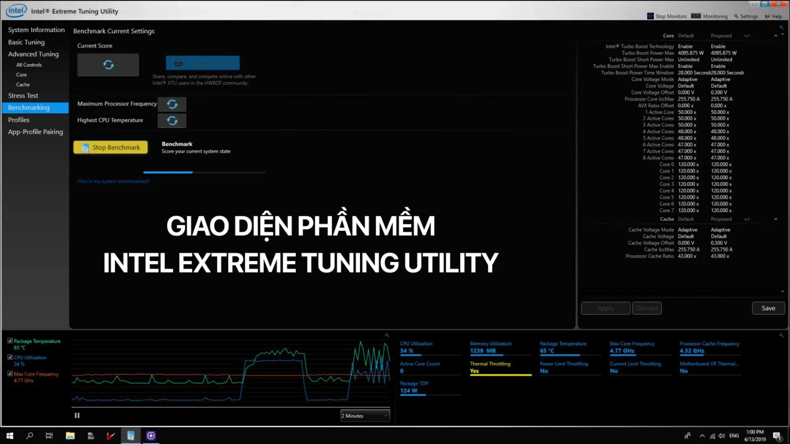Click wrench icon above Core settings panel
Viewport: 790px width, 444px height.
[x=781, y=27]
